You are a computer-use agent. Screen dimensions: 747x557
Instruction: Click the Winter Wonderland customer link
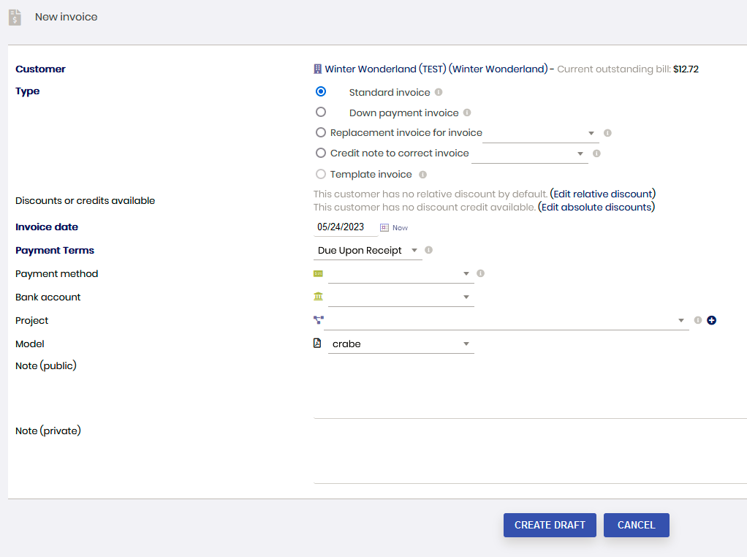435,69
